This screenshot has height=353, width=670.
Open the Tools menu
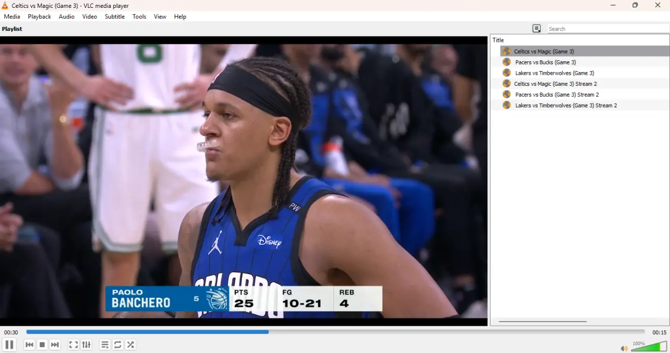pyautogui.click(x=139, y=17)
